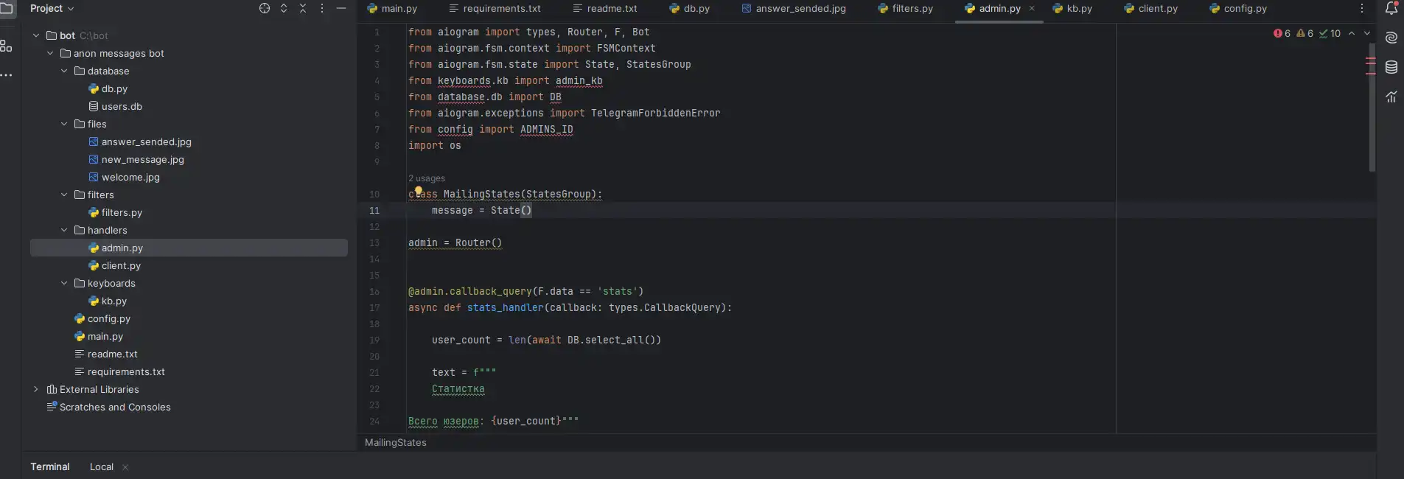
Task: Open the AI Assistant tool window
Action: [x=1391, y=38]
